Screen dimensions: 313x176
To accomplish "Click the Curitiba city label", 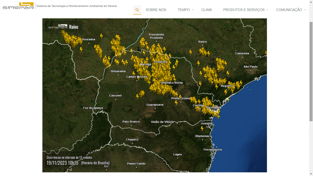I will click(198, 105).
